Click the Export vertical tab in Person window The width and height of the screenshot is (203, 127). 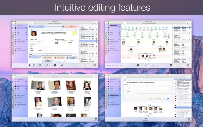[x=13, y=52]
